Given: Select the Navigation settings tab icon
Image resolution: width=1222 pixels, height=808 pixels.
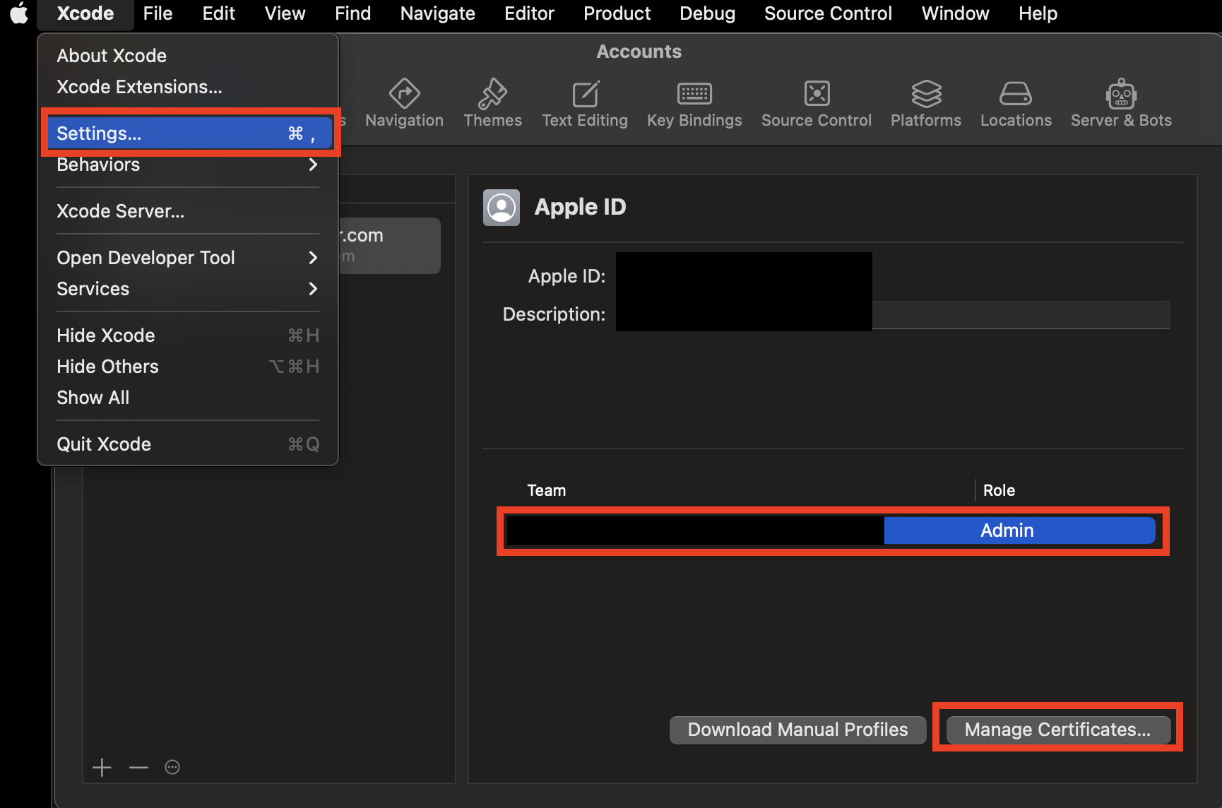Looking at the screenshot, I should (x=404, y=93).
